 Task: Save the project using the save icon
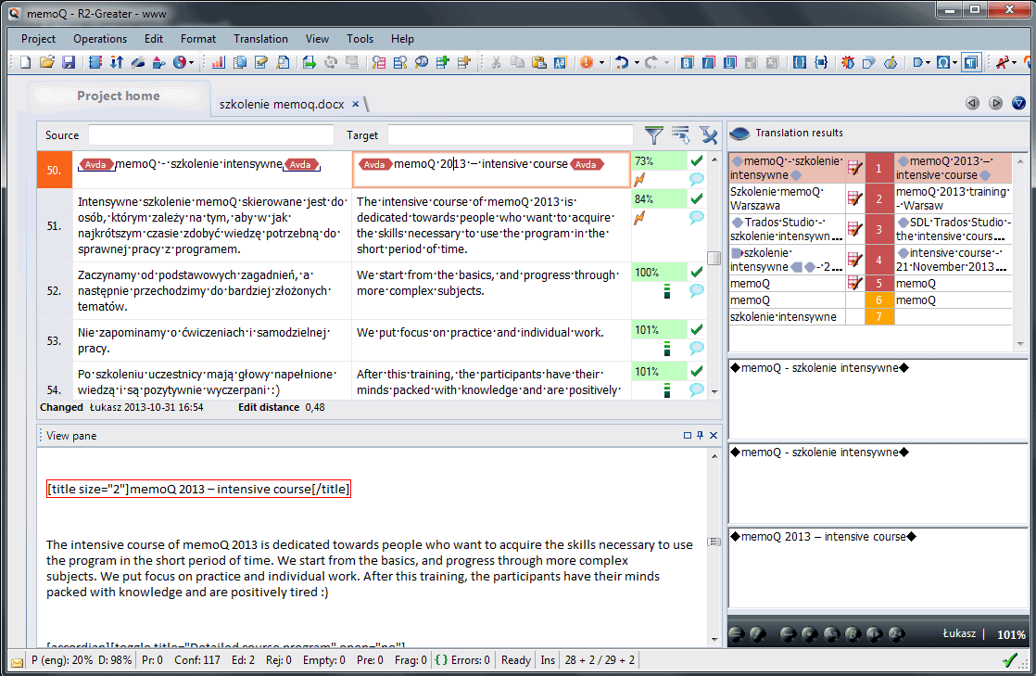[x=69, y=61]
